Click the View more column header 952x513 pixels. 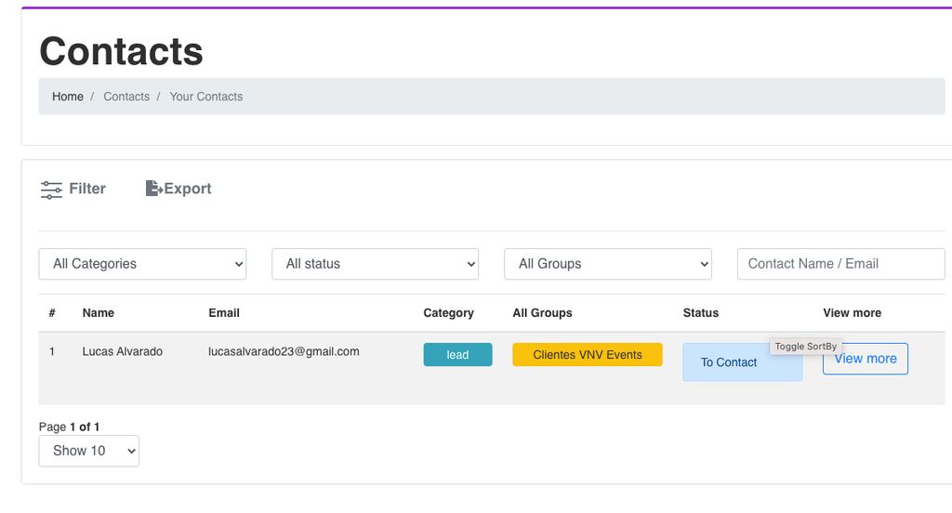pyautogui.click(x=852, y=313)
